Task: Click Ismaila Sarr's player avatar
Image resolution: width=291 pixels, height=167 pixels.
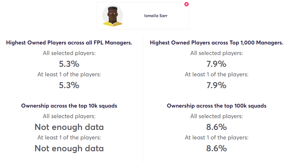Action: click(113, 16)
